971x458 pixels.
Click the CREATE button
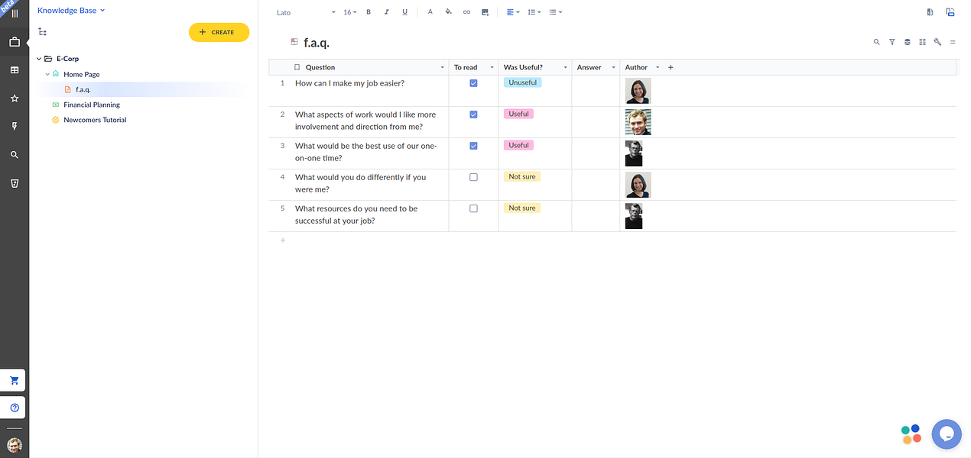[x=219, y=32]
